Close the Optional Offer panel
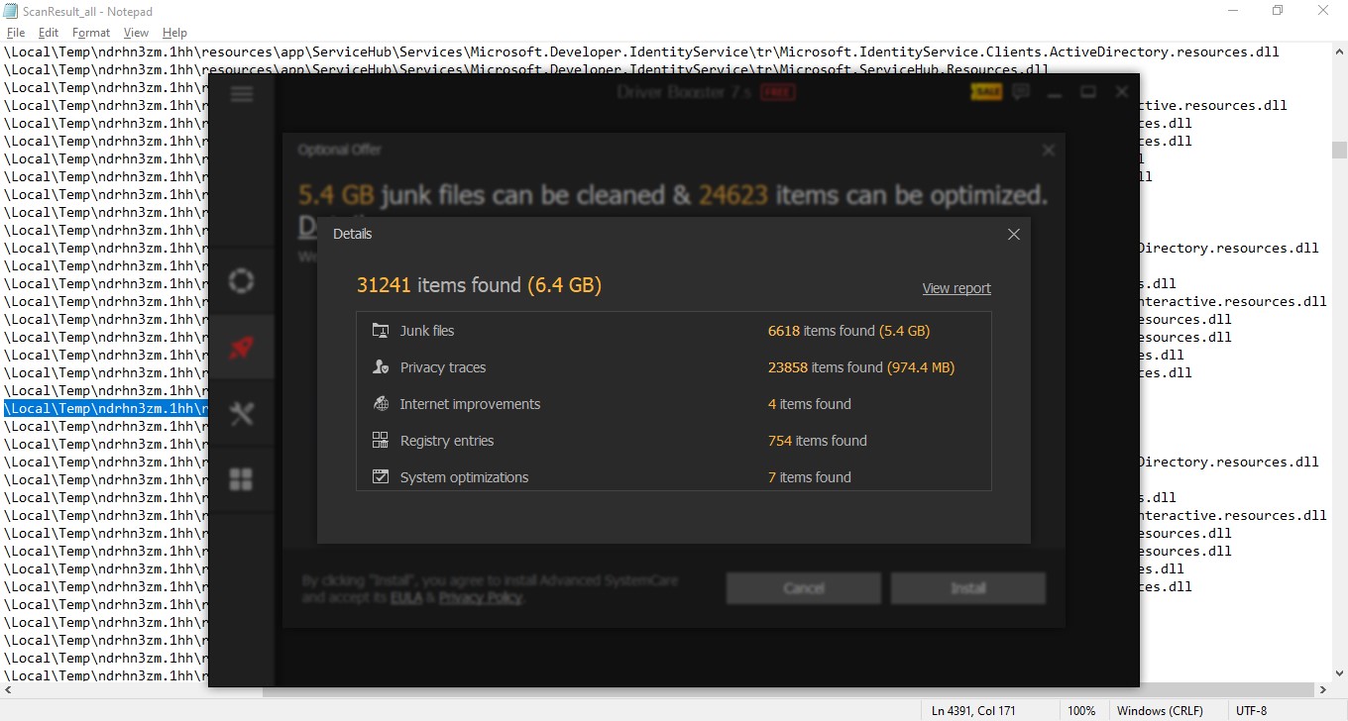 point(1048,151)
